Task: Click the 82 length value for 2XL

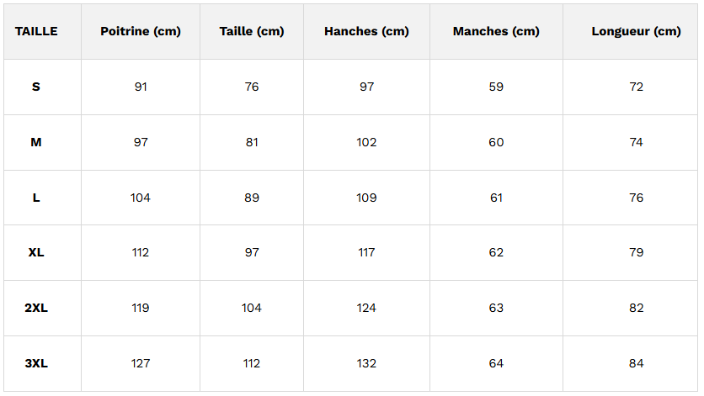Action: (636, 308)
